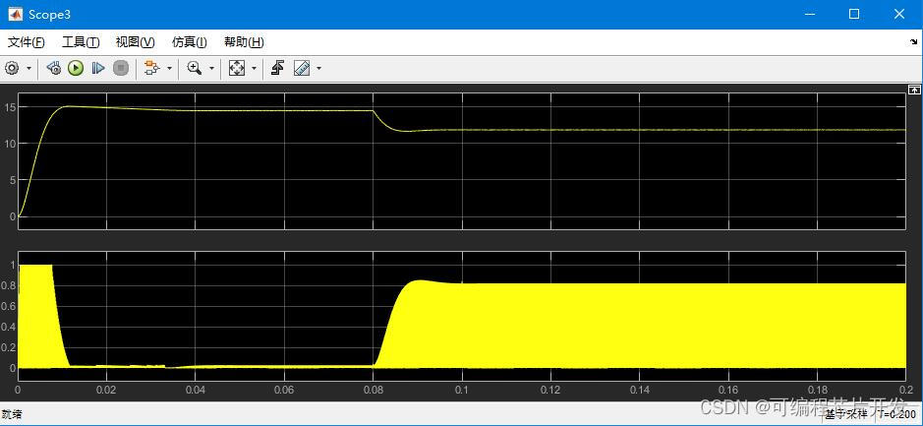Screen dimensions: 923x426
Task: Run the simulation with the green play button
Action: pyautogui.click(x=76, y=68)
